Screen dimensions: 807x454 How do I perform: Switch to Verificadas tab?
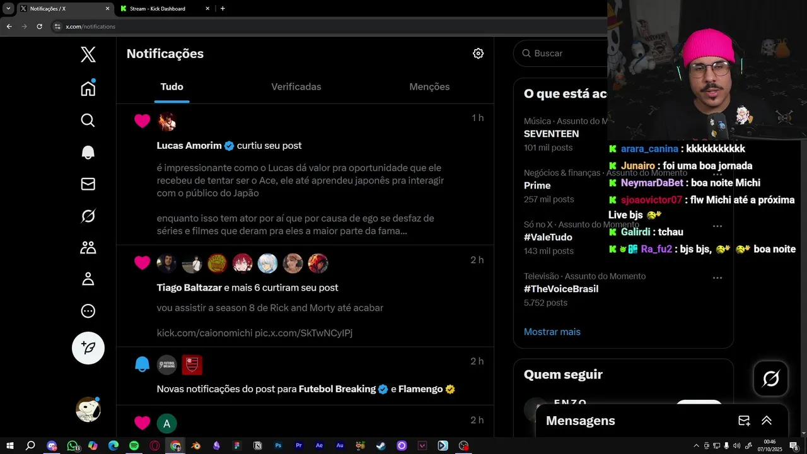tap(296, 87)
